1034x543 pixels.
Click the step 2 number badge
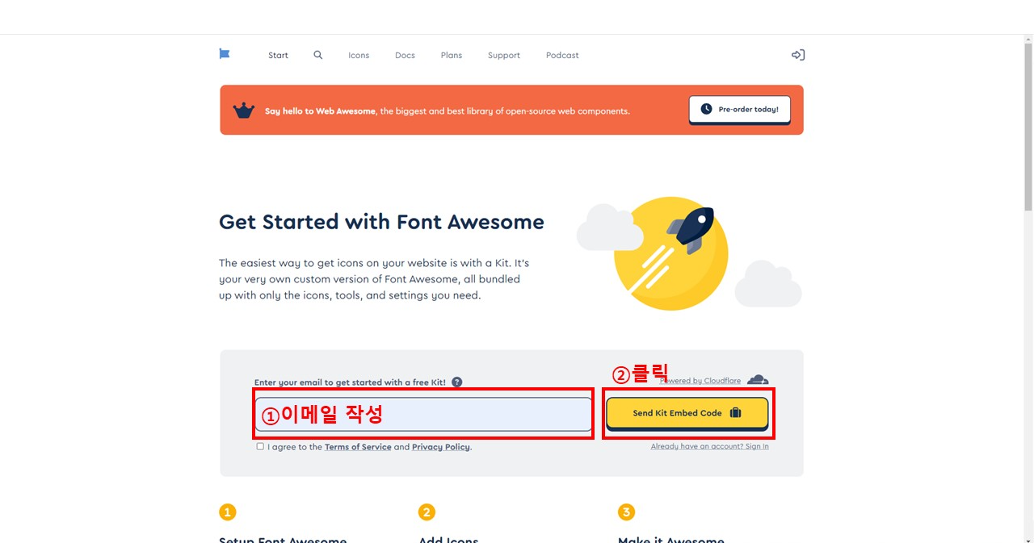point(427,512)
